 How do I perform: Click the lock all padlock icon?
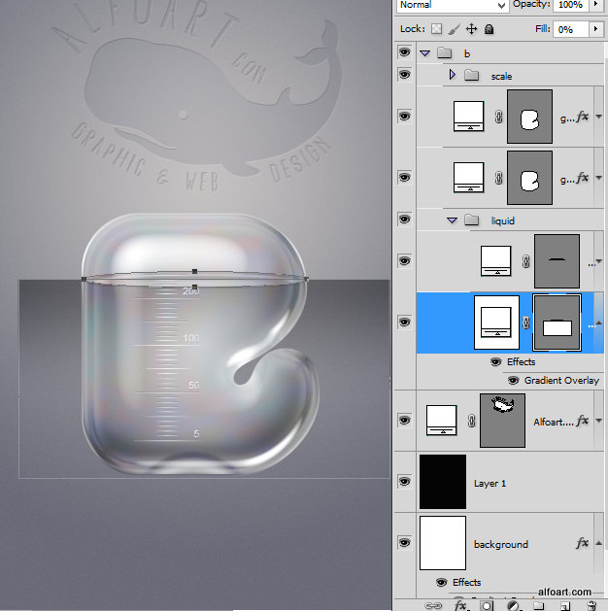tap(489, 29)
